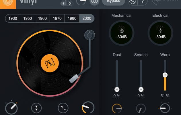Click the Scratch slider handle

click(141, 89)
